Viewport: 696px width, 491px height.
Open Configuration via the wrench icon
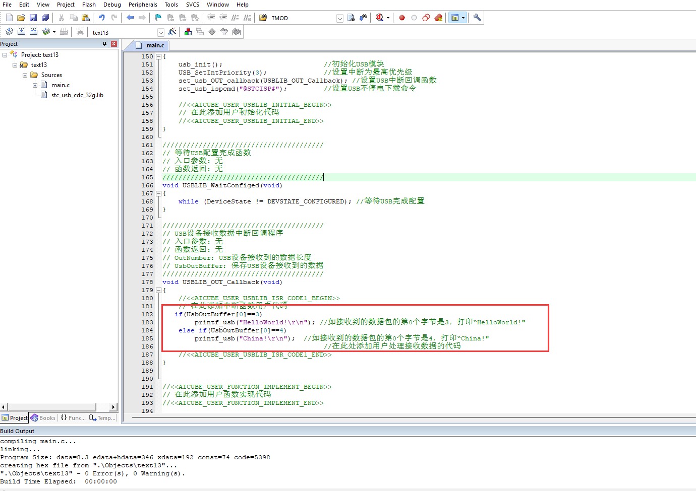click(x=477, y=18)
